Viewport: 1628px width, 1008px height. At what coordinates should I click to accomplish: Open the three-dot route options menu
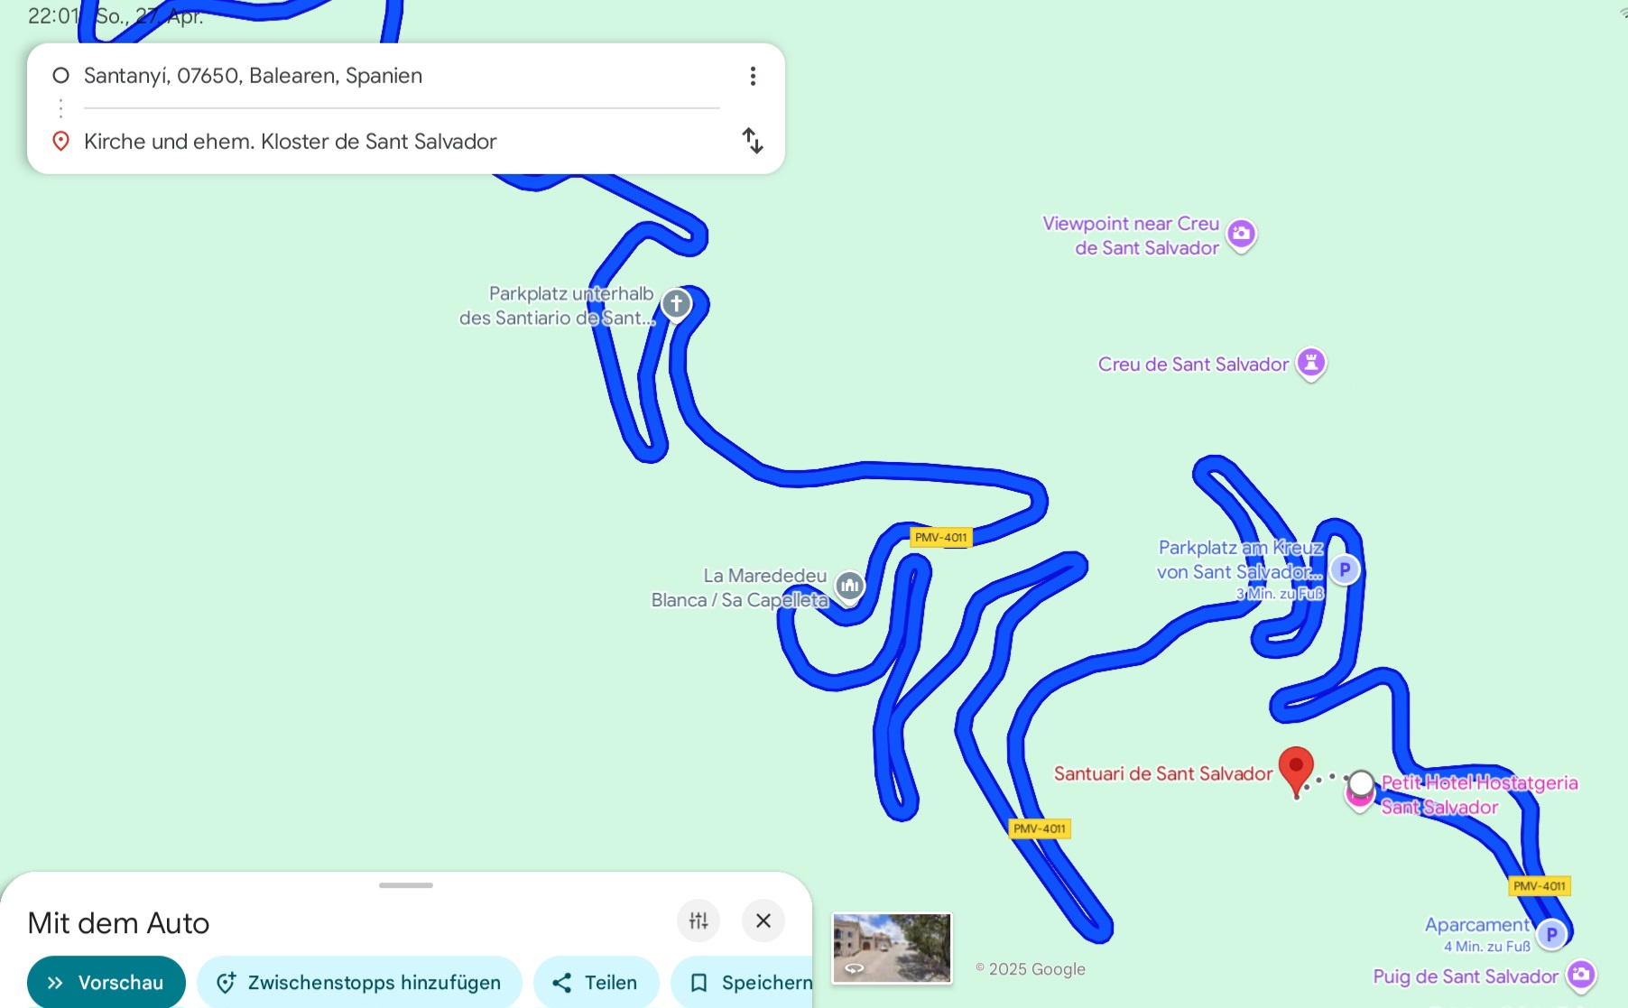(753, 76)
